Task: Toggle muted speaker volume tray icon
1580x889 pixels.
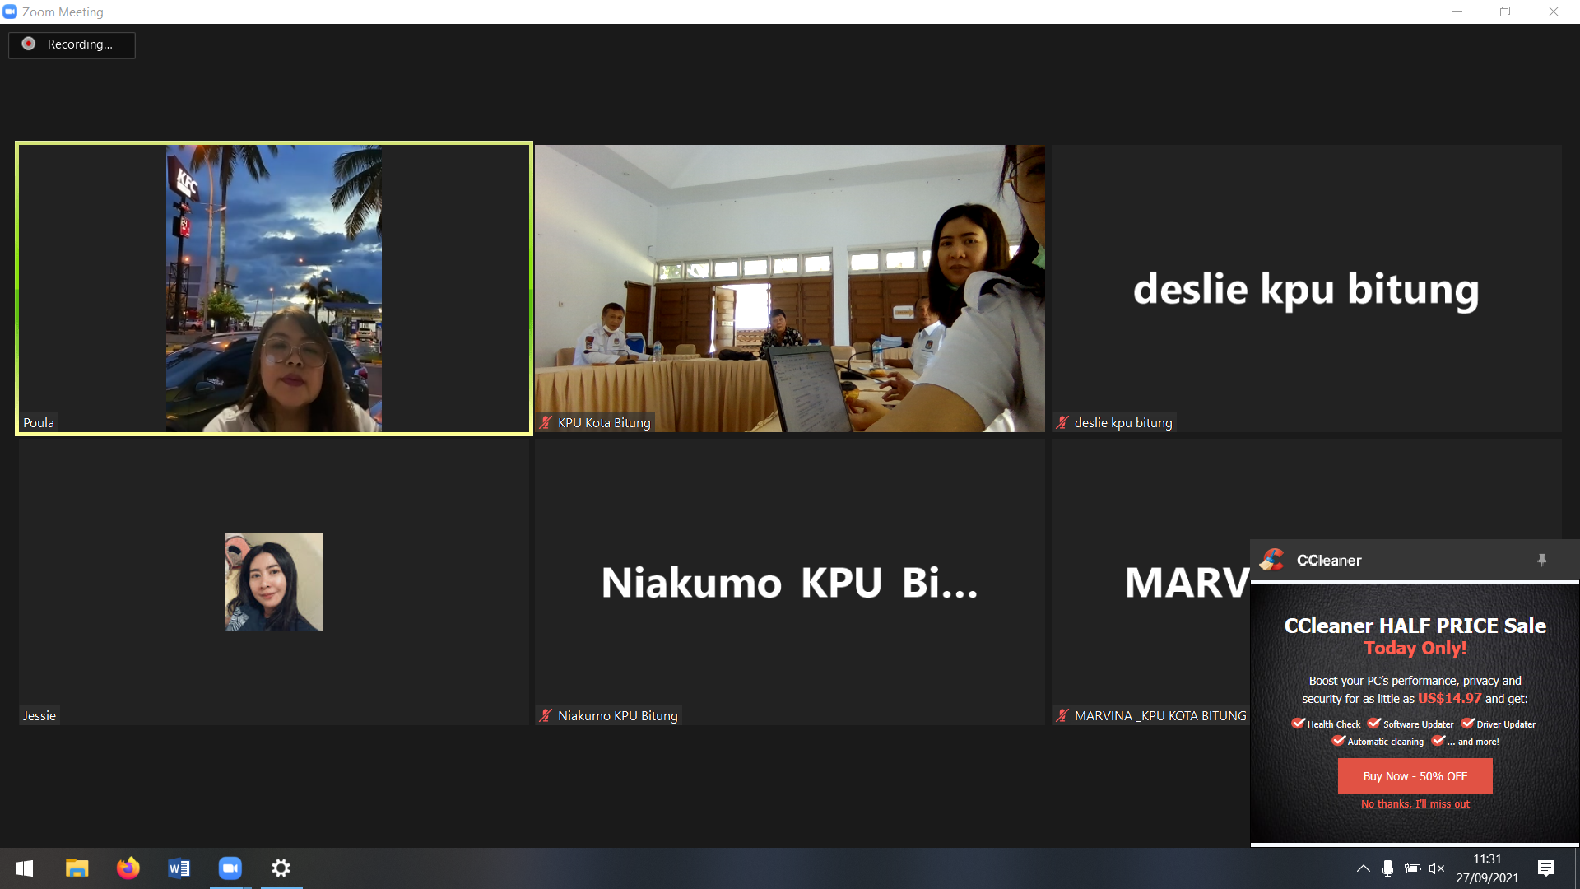Action: coord(1437,868)
